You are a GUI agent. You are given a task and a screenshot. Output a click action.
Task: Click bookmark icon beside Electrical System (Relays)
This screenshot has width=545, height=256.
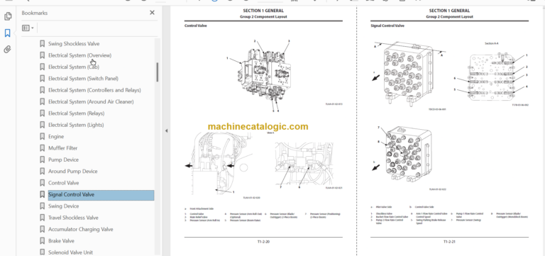(x=42, y=113)
